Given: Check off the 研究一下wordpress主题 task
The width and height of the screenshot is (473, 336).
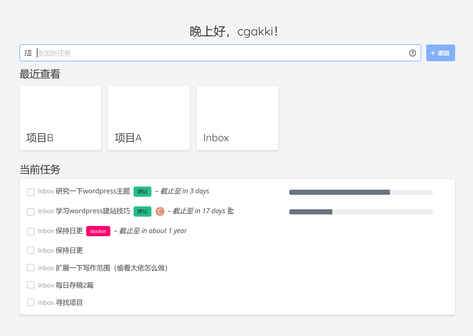Looking at the screenshot, I should (x=31, y=192).
